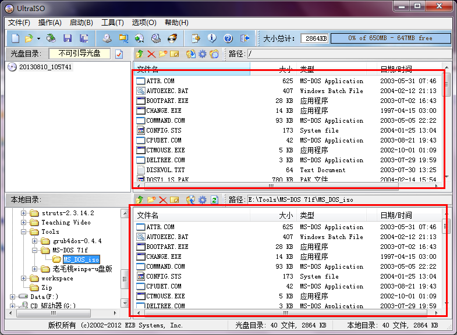Click gear properties icon in disc image toolbar
The width and height of the screenshot is (457, 335).
click(x=202, y=54)
